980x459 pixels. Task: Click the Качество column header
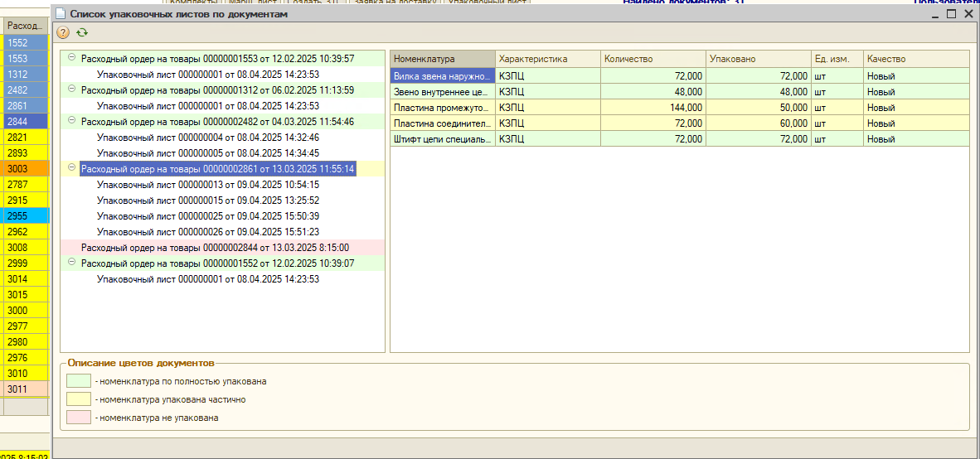coord(916,60)
